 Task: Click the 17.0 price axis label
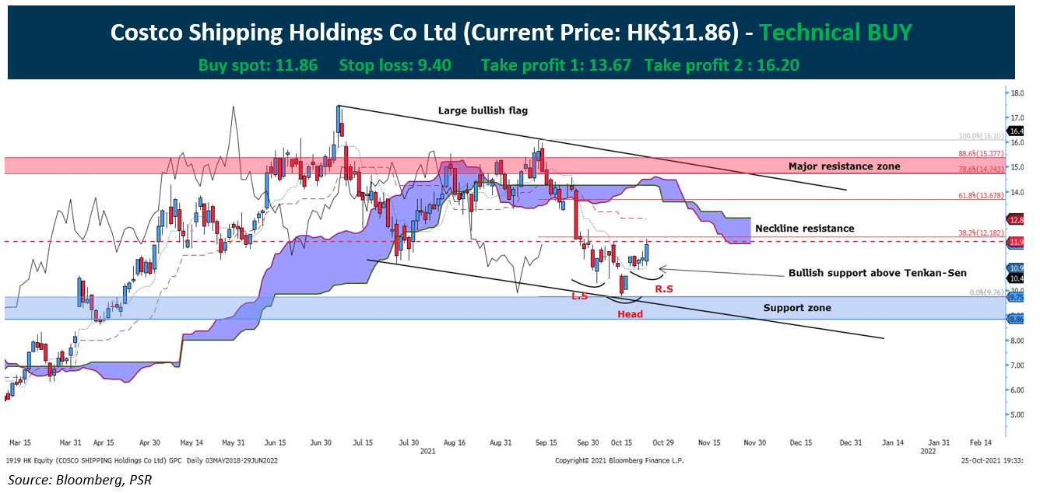pyautogui.click(x=1017, y=118)
